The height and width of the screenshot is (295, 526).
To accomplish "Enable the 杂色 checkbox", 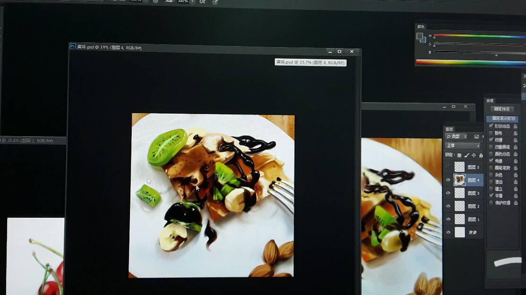I will [491, 174].
